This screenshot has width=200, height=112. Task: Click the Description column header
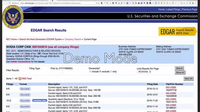click(54, 84)
